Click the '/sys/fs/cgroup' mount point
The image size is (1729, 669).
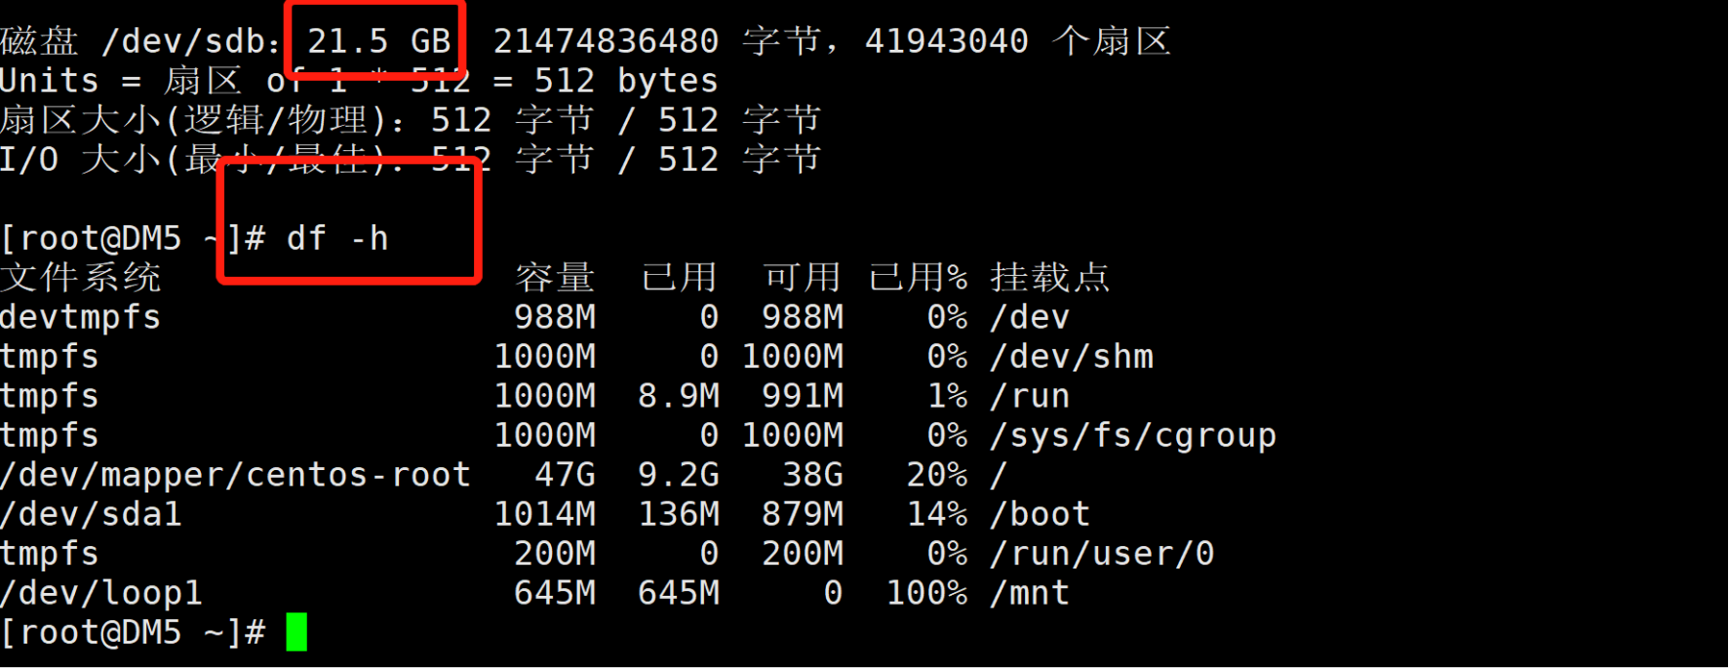[1133, 436]
